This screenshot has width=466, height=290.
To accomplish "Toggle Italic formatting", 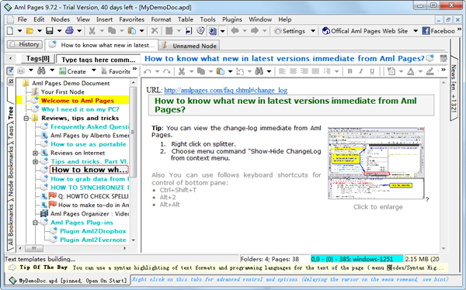I will (361, 71).
